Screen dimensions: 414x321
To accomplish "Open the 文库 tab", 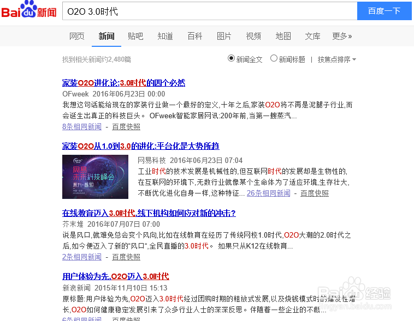I will click(312, 36).
